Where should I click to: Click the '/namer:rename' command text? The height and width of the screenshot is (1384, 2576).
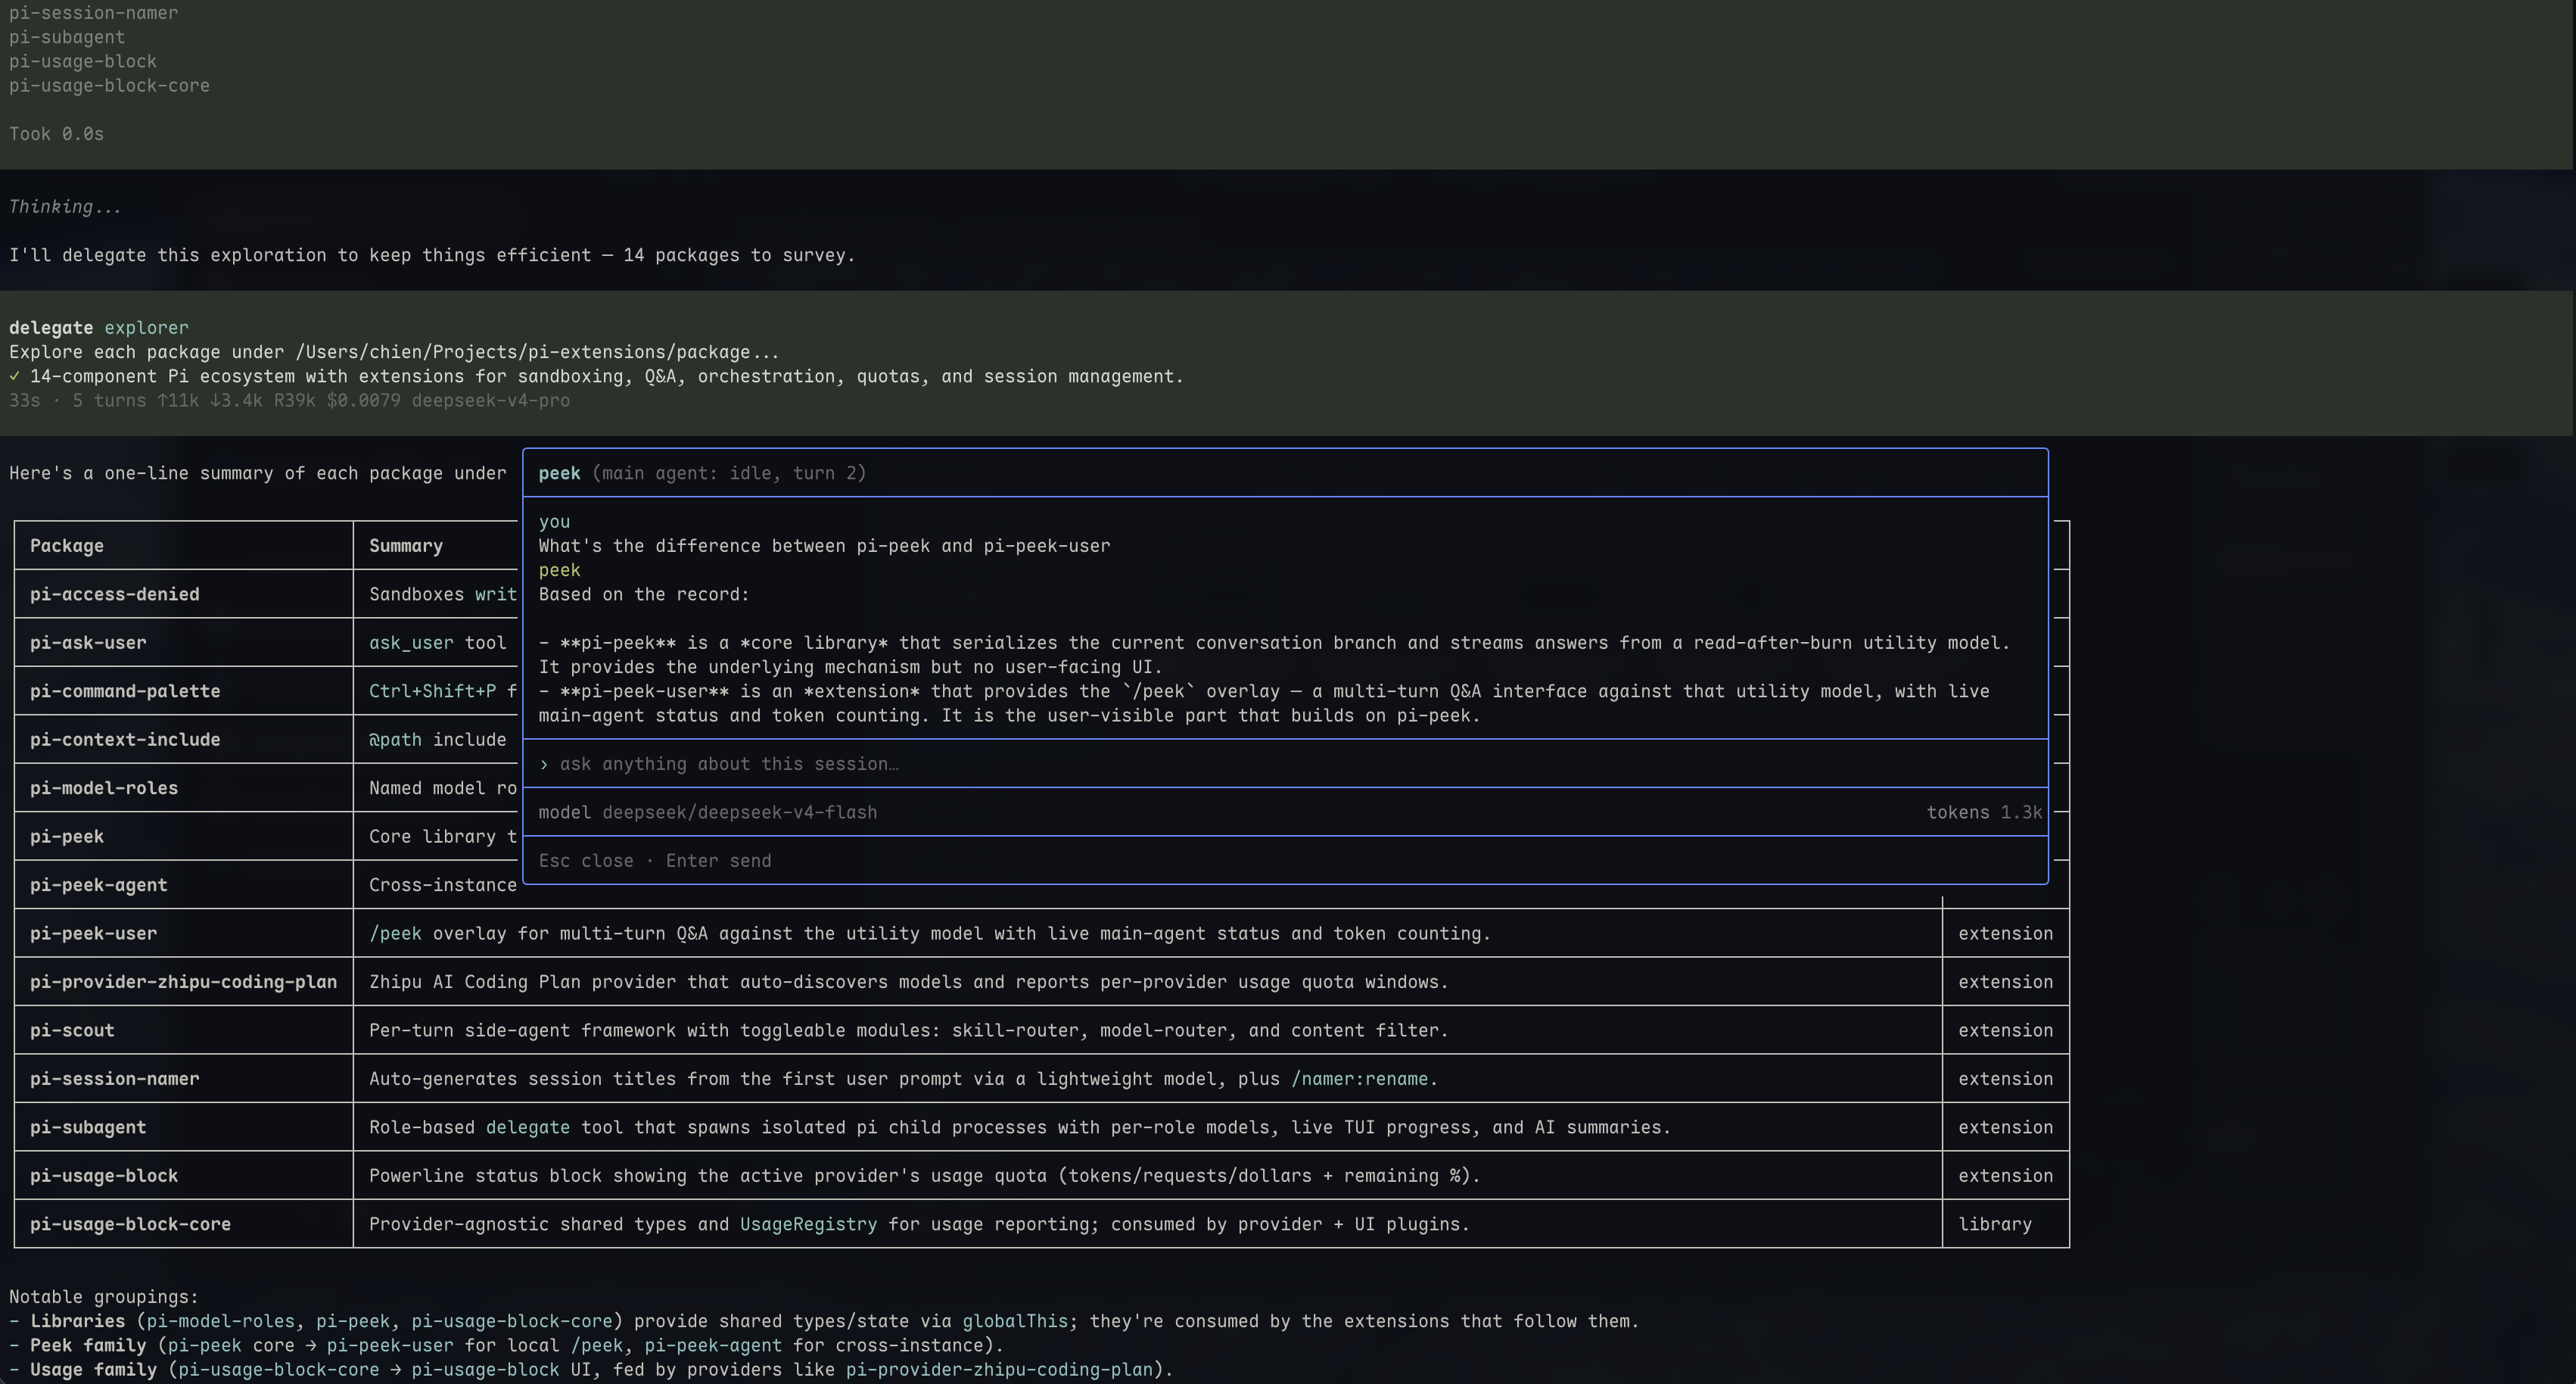point(1359,1079)
